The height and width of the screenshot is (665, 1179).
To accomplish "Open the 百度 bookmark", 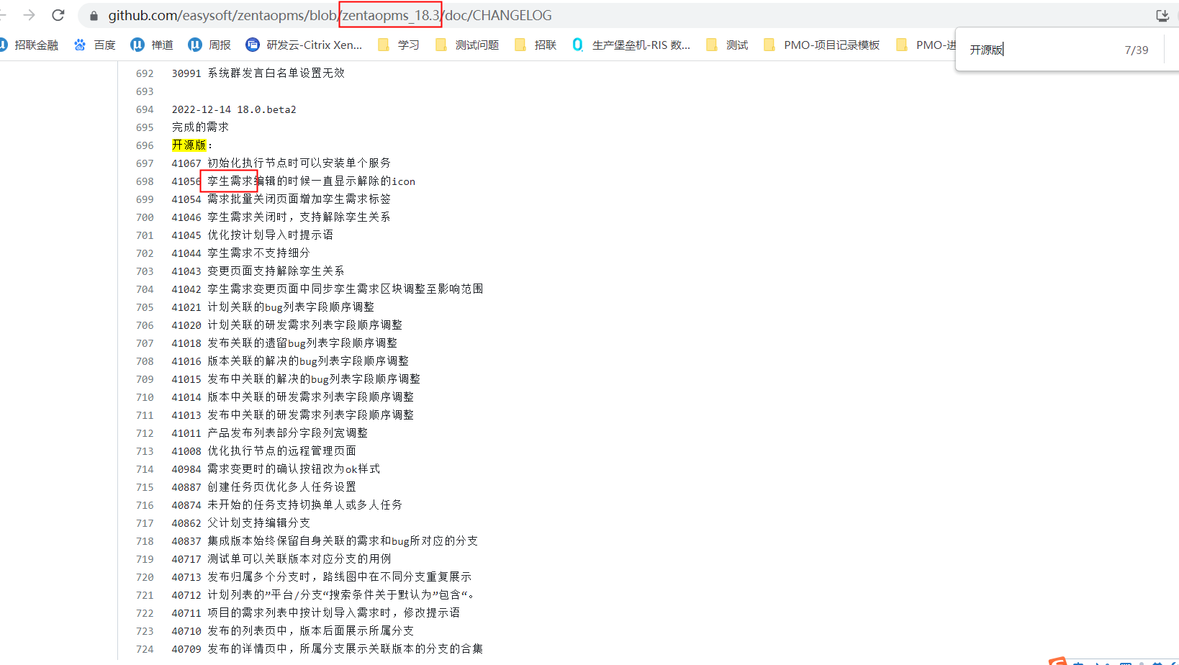I will tap(94, 45).
